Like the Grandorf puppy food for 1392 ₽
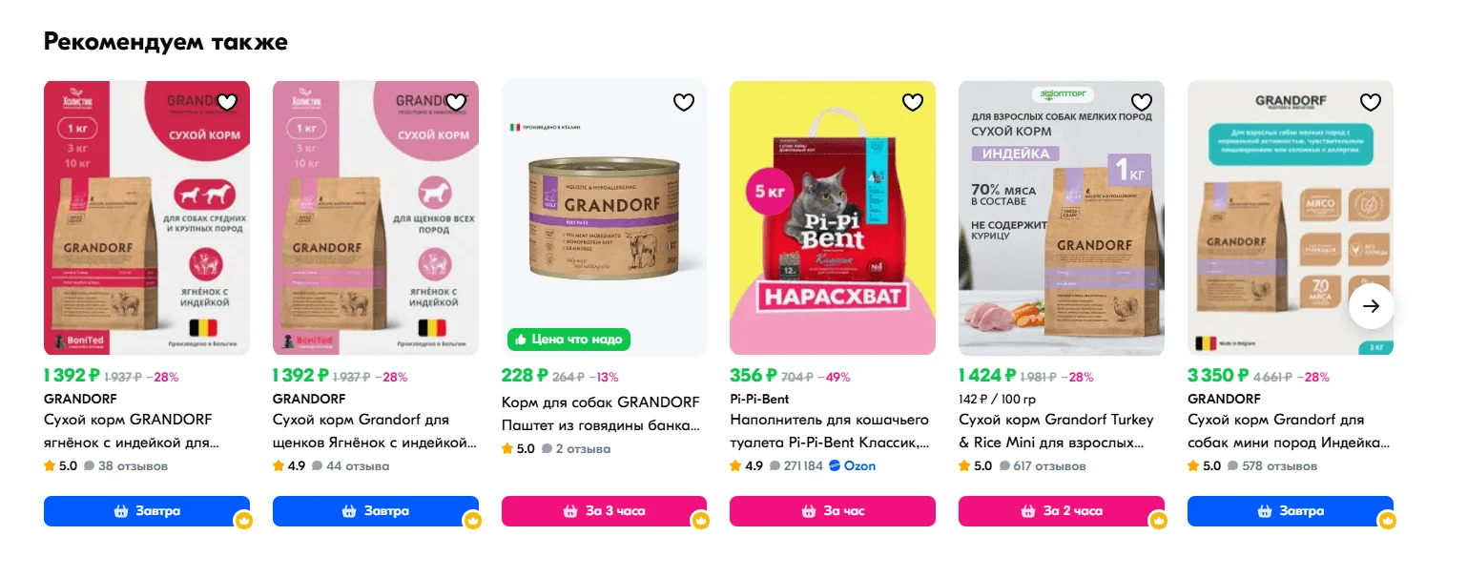 pos(456,103)
